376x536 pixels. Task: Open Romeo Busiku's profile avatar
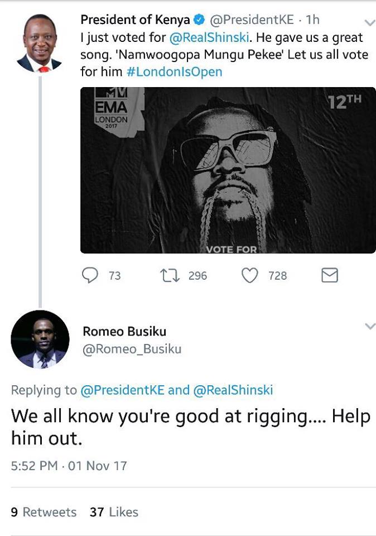[40, 339]
